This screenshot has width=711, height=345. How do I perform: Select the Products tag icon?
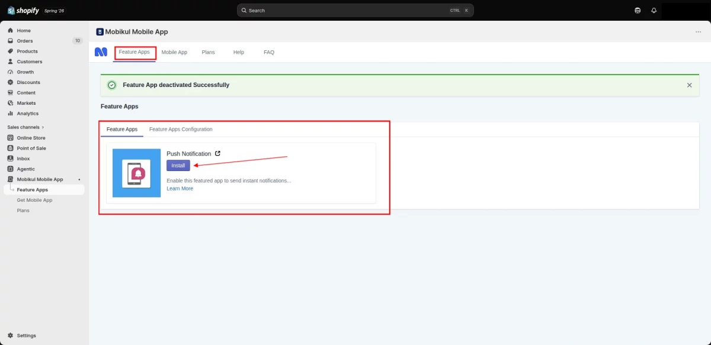tap(11, 51)
